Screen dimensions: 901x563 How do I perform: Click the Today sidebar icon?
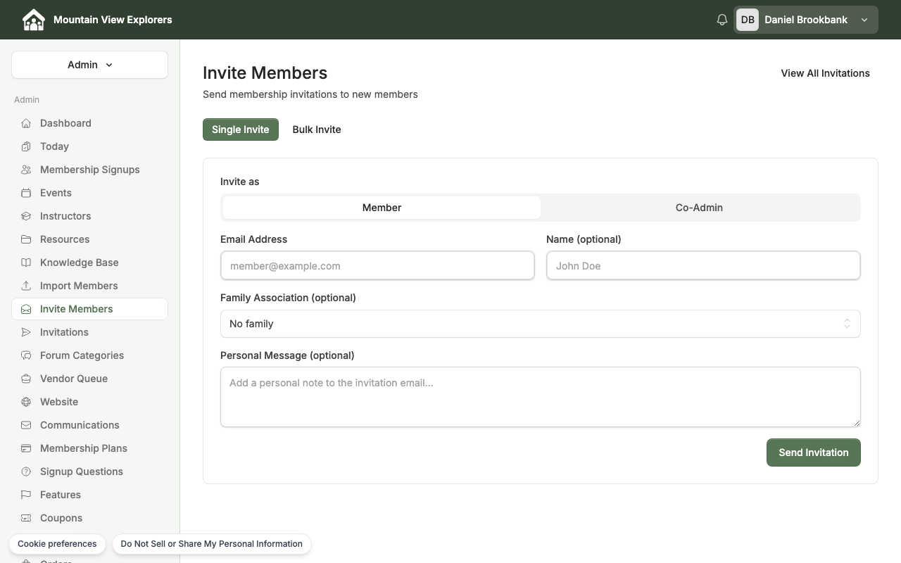point(26,146)
